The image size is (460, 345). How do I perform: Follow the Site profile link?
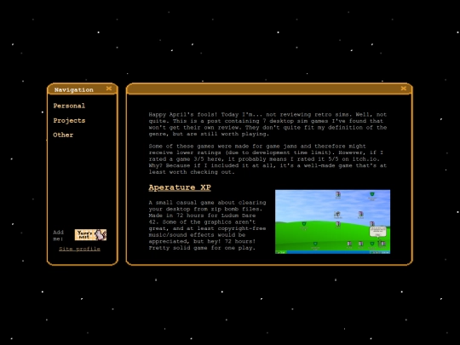(79, 249)
